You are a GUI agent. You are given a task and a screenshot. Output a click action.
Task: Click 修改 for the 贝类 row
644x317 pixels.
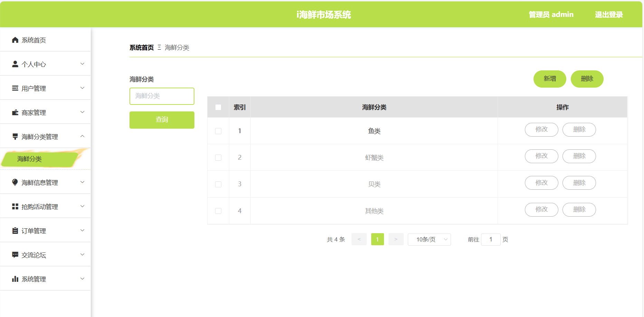[541, 183]
